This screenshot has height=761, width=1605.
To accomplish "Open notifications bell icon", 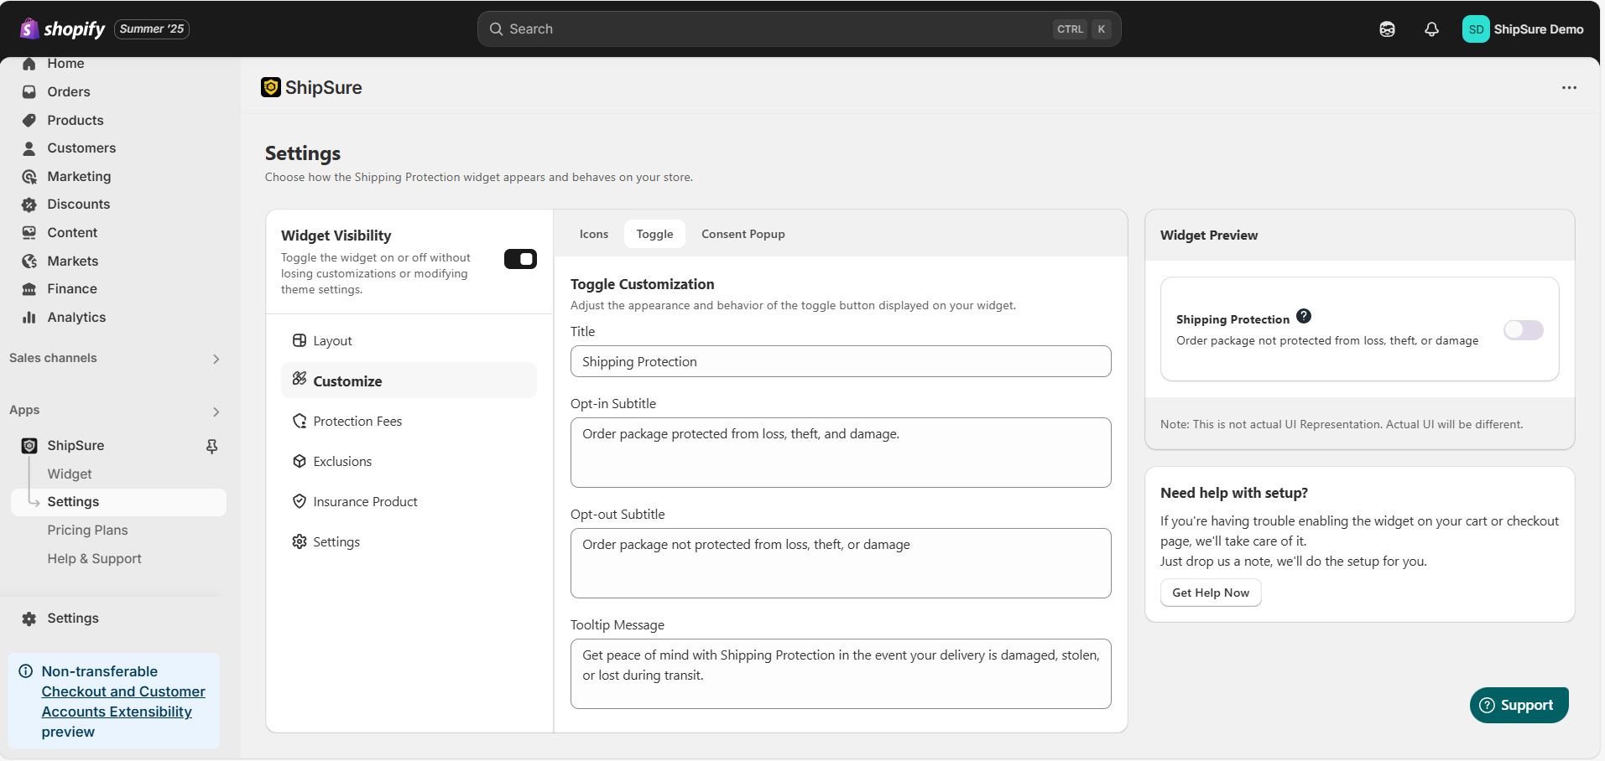I will [1431, 29].
